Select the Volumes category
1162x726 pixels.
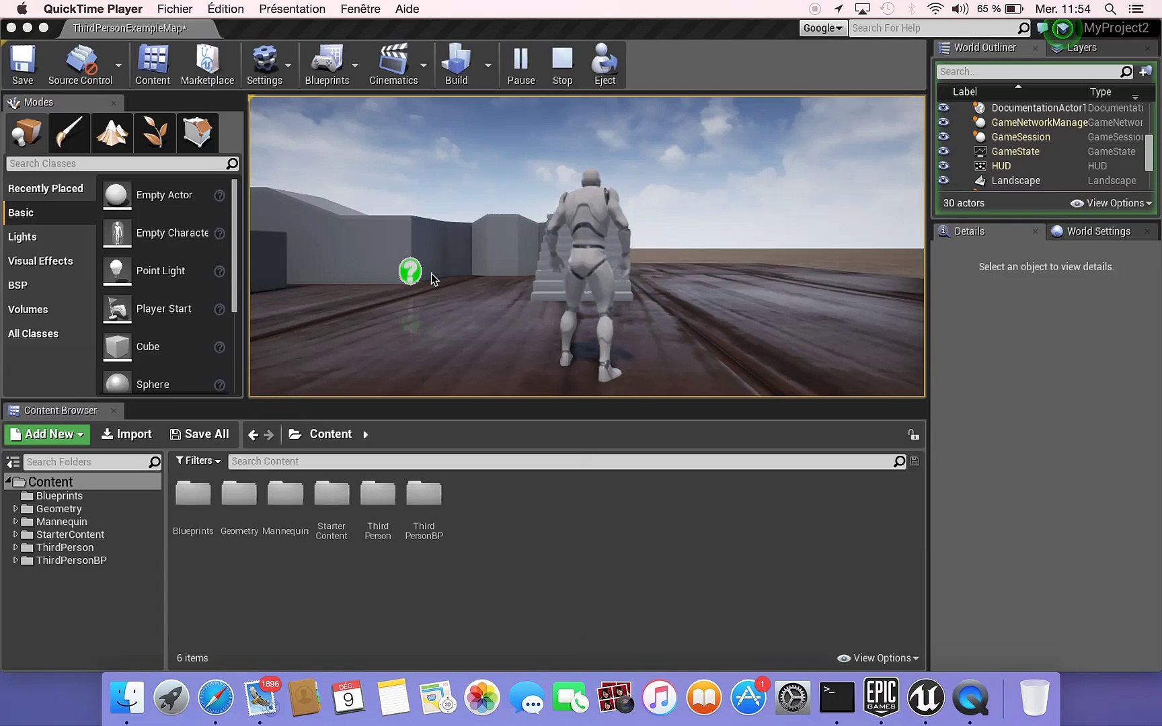[28, 309]
